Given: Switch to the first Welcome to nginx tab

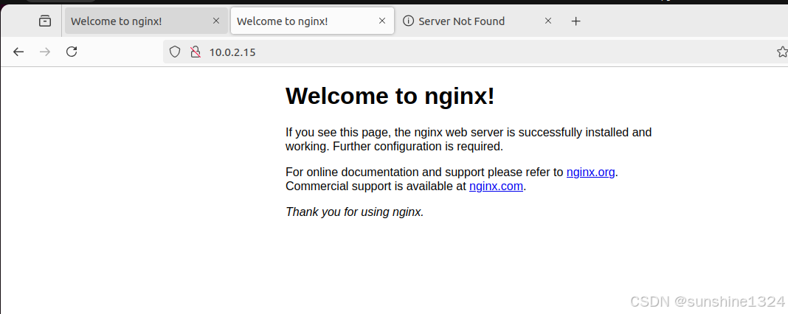Looking at the screenshot, I should tap(146, 21).
